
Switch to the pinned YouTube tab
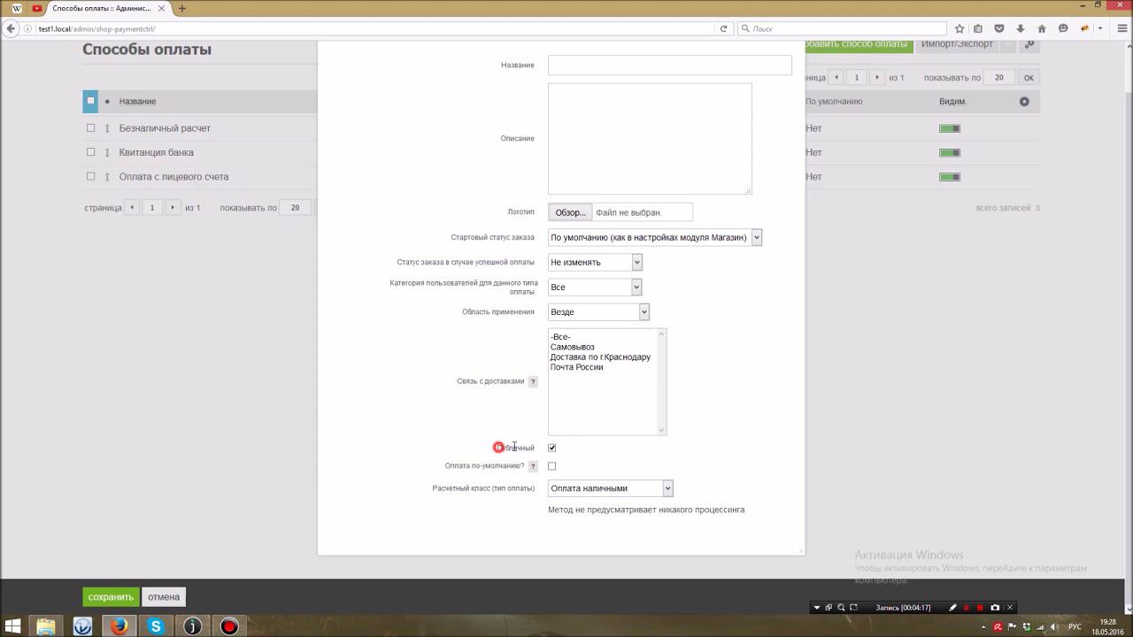click(37, 8)
